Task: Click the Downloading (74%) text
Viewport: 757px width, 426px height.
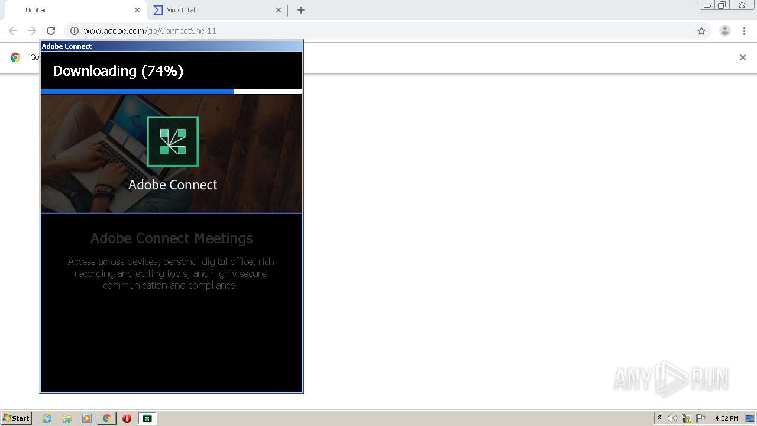Action: tap(118, 71)
